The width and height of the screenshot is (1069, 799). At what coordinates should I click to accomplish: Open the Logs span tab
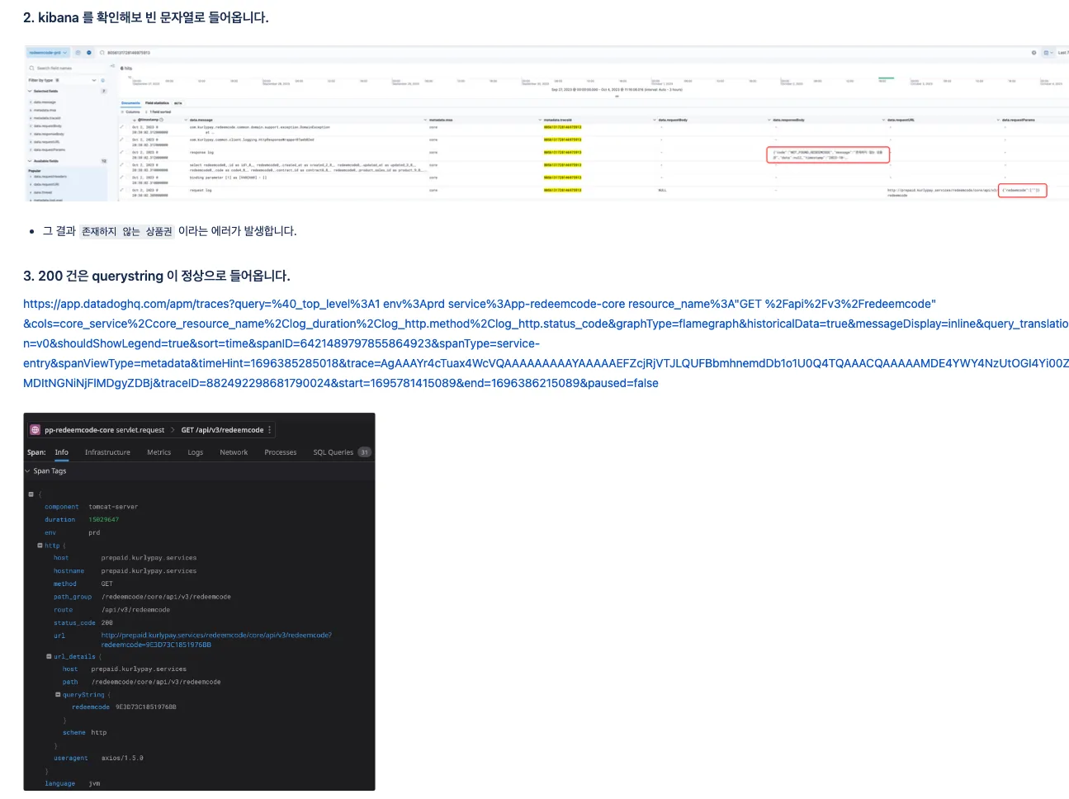pyautogui.click(x=196, y=452)
